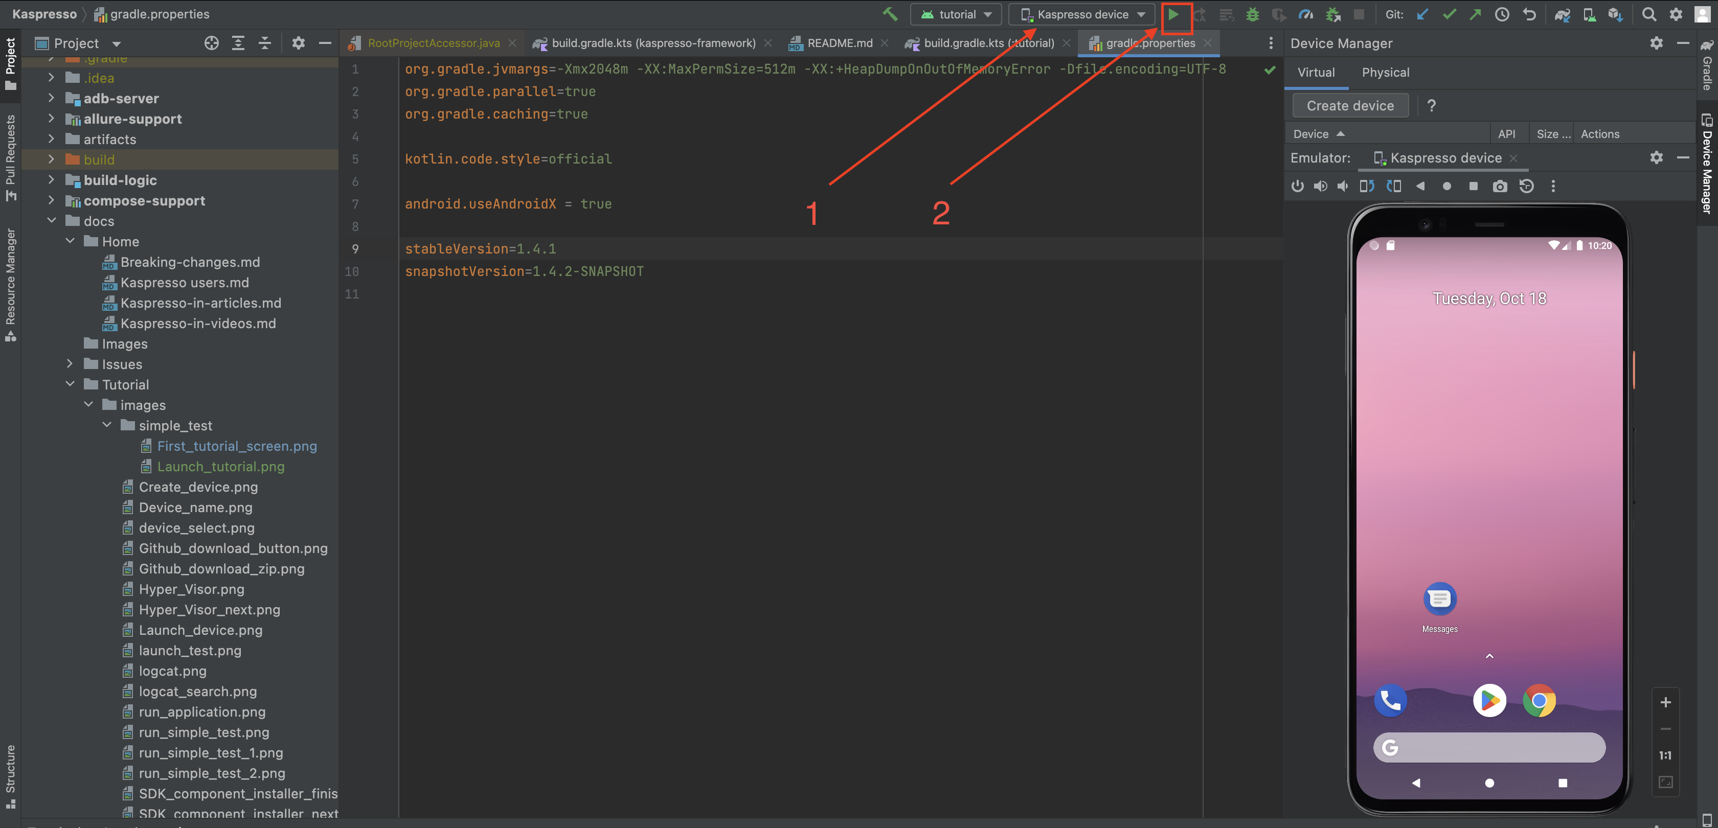Click the Device Manager help question mark
The height and width of the screenshot is (828, 1718).
[1431, 105]
